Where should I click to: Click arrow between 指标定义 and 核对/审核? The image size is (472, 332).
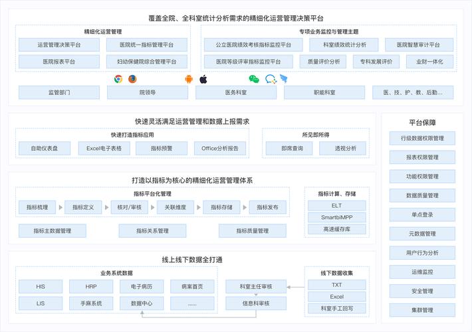(x=106, y=207)
